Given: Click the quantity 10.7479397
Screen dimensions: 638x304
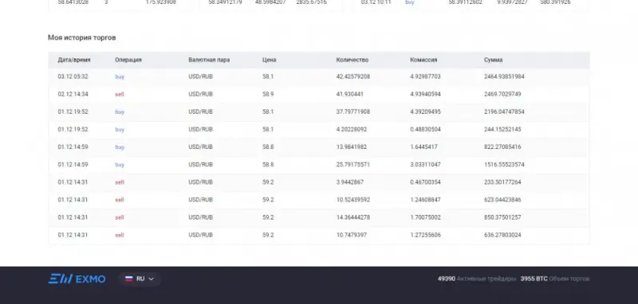Looking at the screenshot, I should [352, 235].
